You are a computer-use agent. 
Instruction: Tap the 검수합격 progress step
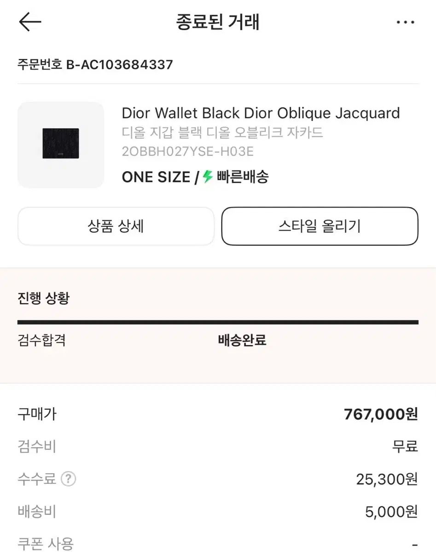pos(41,340)
